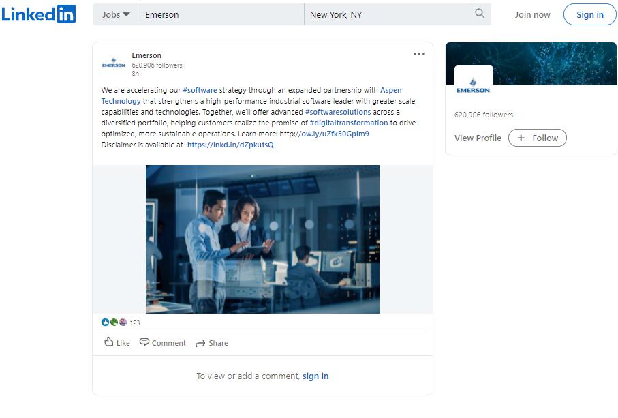
Task: Open the #softwaresolutions hashtag
Action: pos(338,112)
